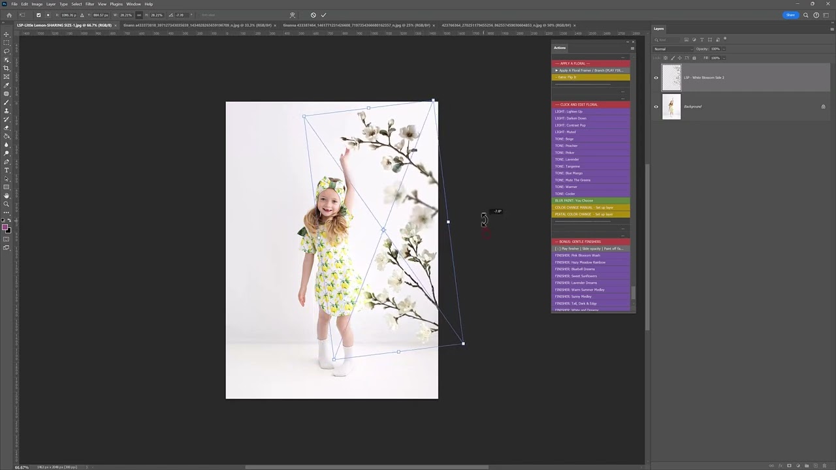Open the Actions panel menu
Viewport: 836px width, 470px height.
pyautogui.click(x=632, y=48)
